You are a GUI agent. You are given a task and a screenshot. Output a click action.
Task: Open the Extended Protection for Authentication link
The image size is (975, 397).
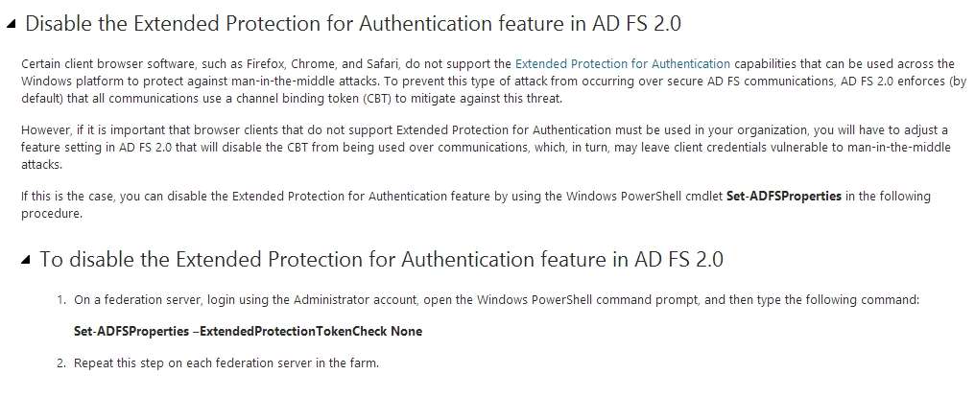623,64
